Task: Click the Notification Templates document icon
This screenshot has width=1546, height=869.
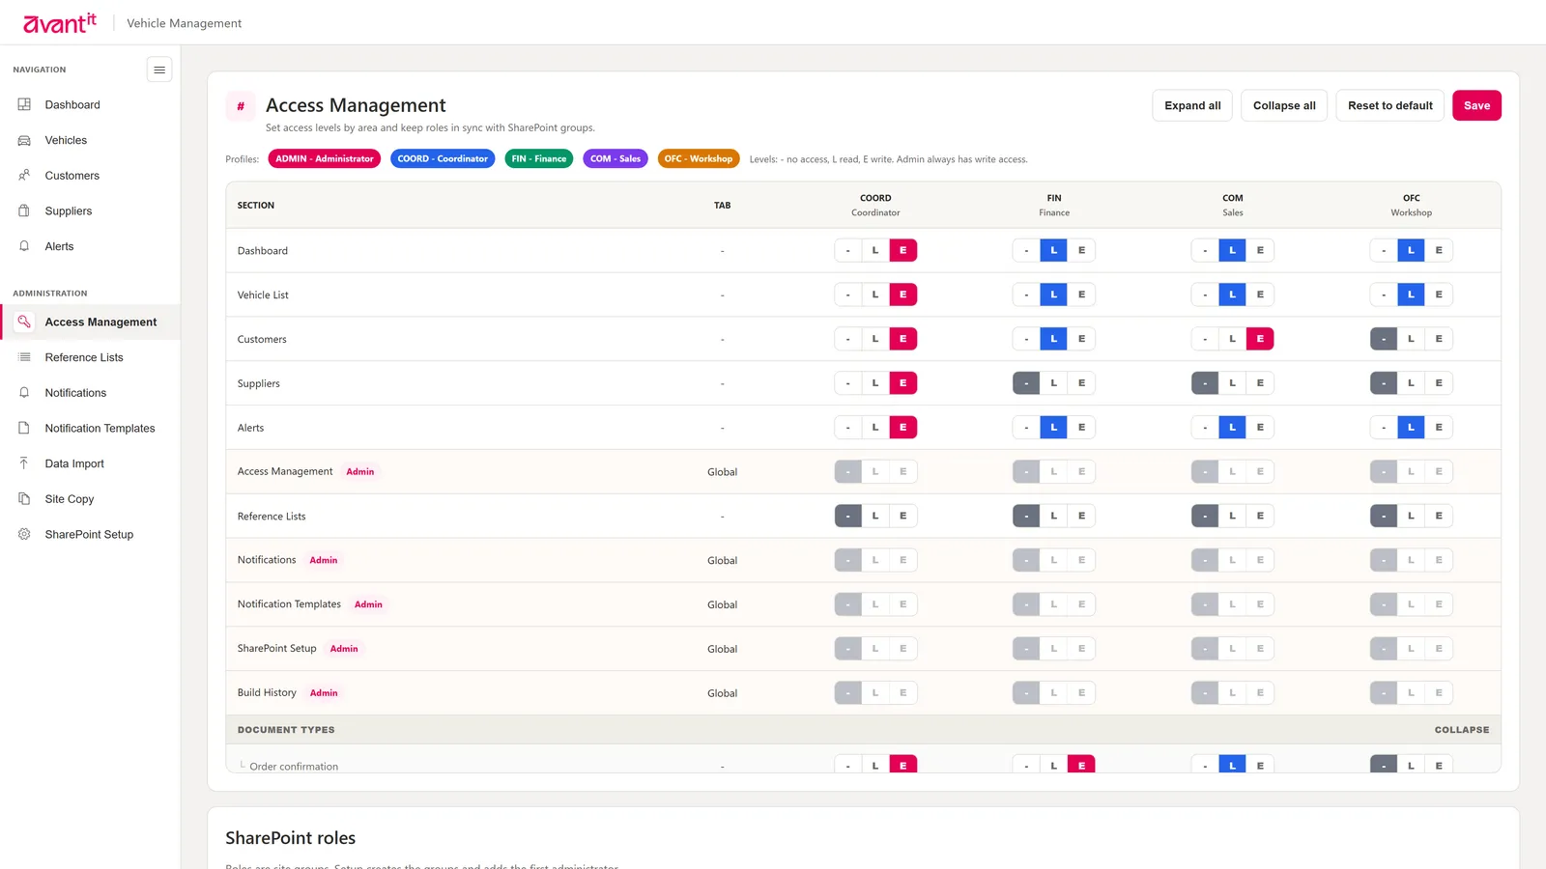Action: [24, 428]
